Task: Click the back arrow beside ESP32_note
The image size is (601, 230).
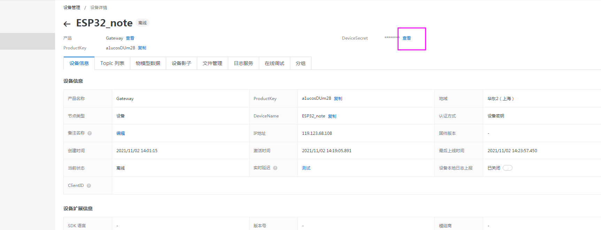Action: tap(67, 24)
